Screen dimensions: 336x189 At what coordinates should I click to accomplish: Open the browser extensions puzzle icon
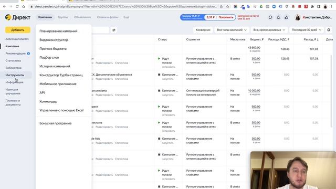click(x=312, y=7)
